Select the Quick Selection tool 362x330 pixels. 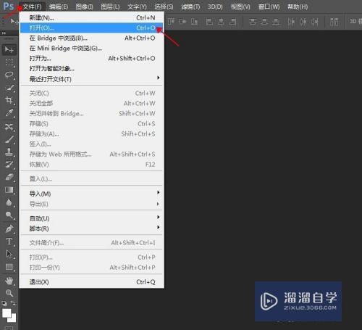(x=9, y=88)
